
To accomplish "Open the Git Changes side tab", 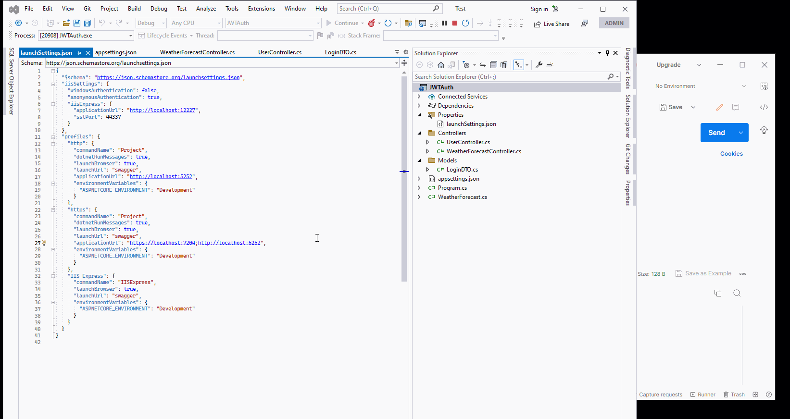I will [x=628, y=159].
